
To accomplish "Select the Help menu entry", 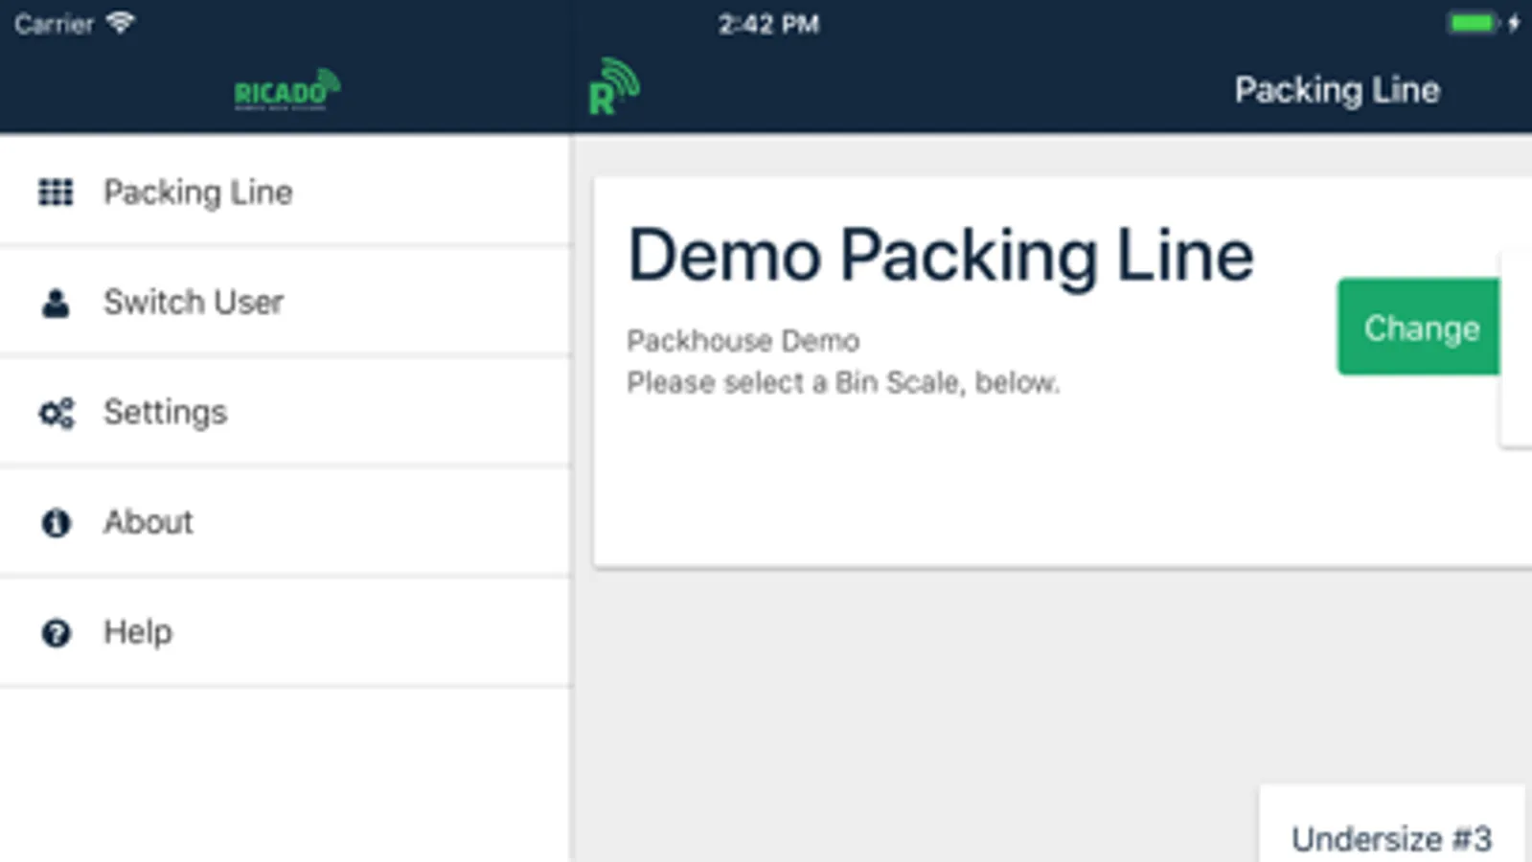I will pyautogui.click(x=138, y=632).
